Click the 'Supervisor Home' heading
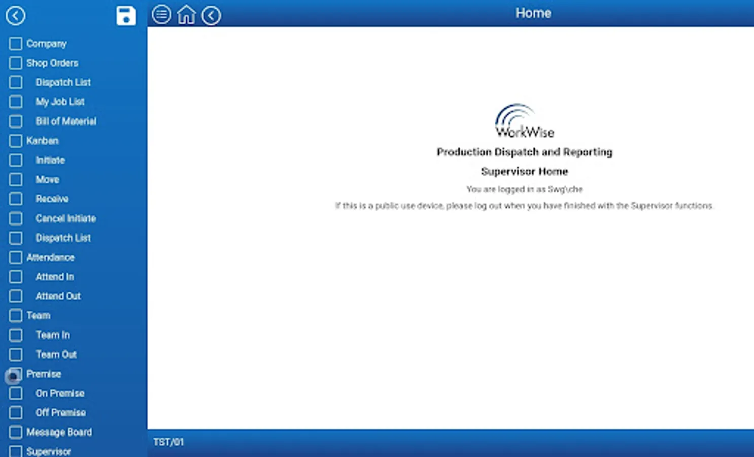 pos(524,172)
